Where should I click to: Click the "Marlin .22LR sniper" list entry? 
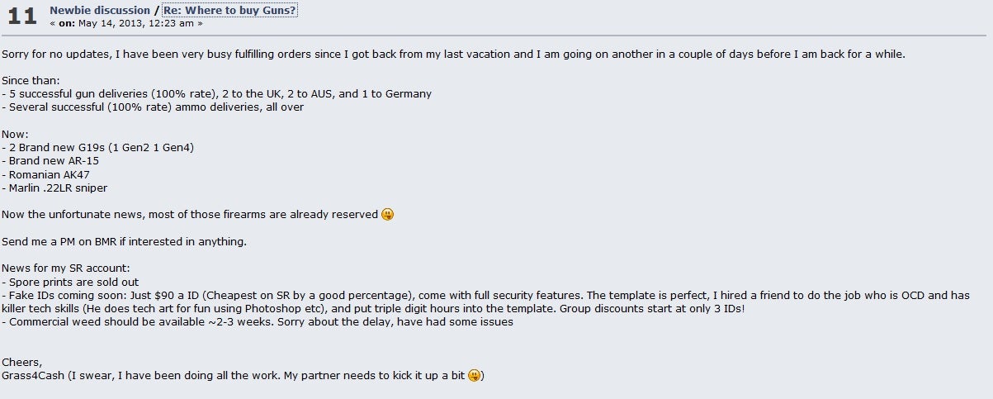54,188
